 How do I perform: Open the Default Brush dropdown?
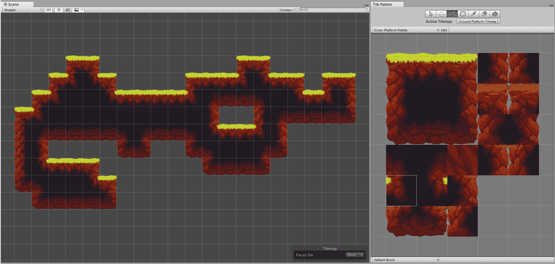(406, 260)
